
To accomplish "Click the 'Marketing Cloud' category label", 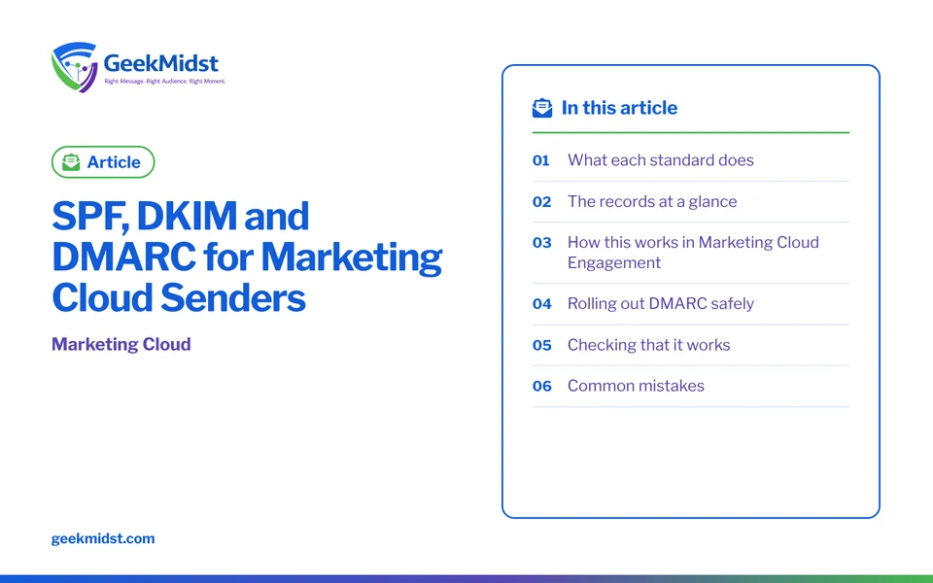I will [121, 344].
